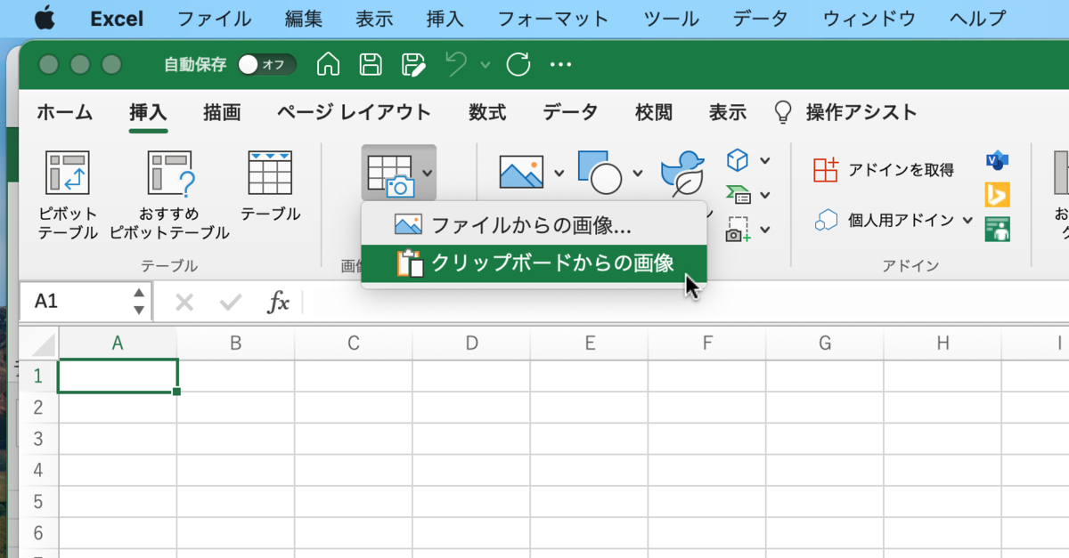Expand the SmartArt dropdown arrow
Image resolution: width=1069 pixels, height=558 pixels.
tap(764, 196)
